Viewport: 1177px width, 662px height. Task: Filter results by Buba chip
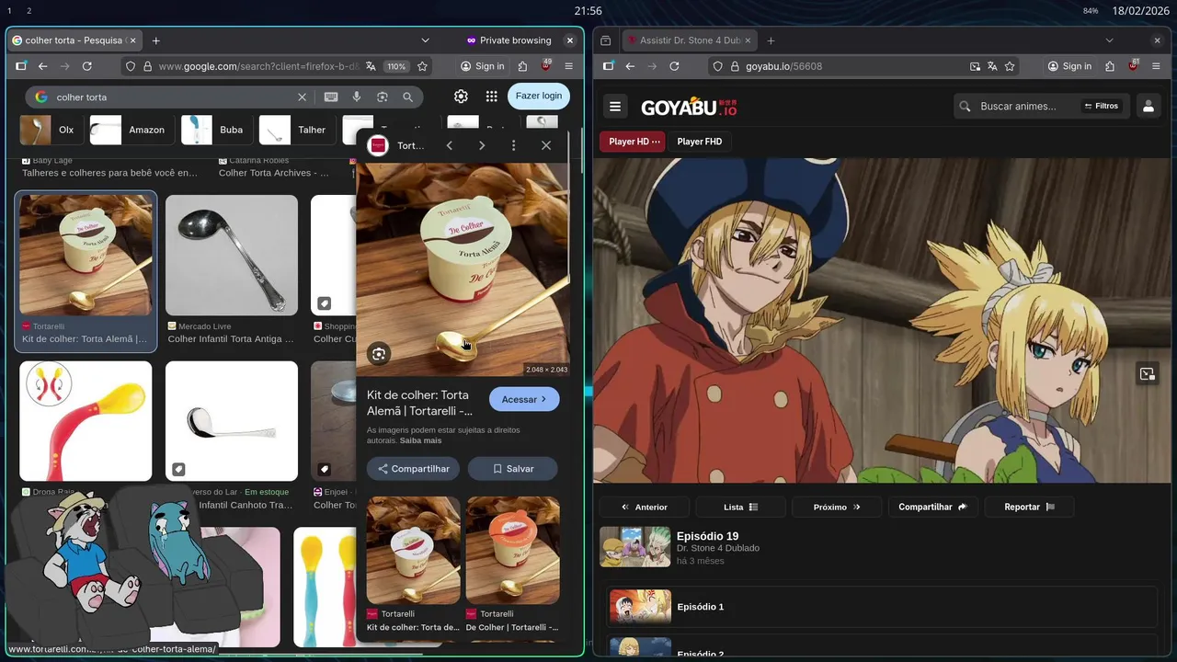point(216,130)
